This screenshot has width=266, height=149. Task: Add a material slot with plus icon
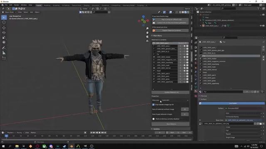click(x=264, y=47)
